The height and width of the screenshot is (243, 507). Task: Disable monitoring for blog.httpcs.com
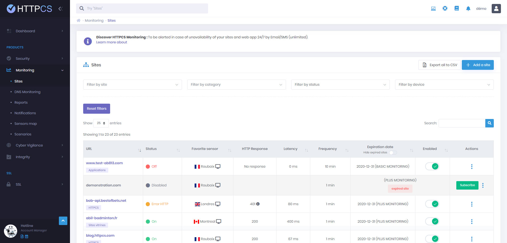pos(432,239)
